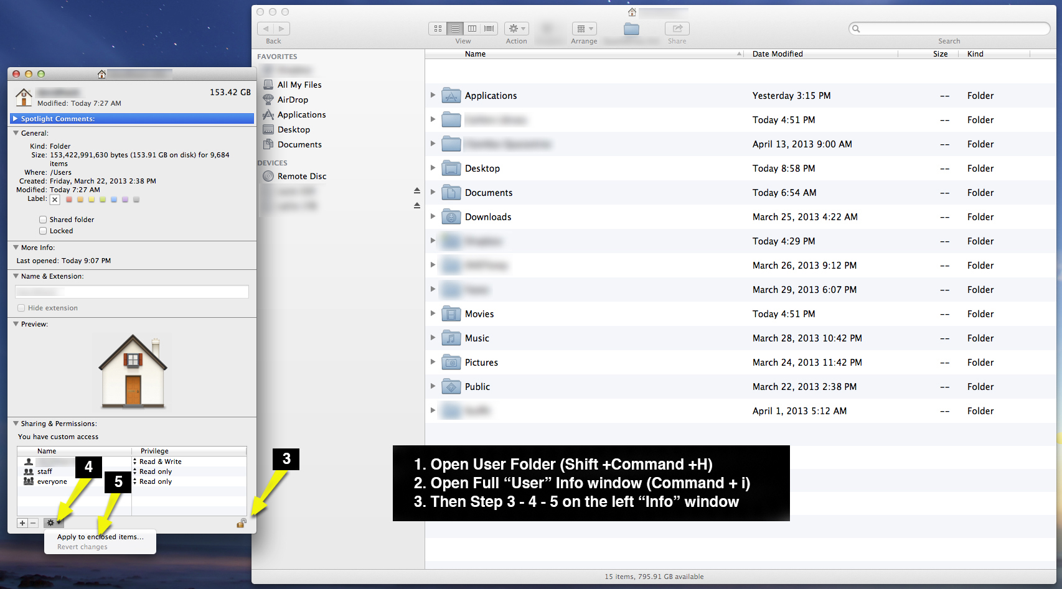Click the Privilege column header
The width and height of the screenshot is (1062, 589).
tap(189, 451)
